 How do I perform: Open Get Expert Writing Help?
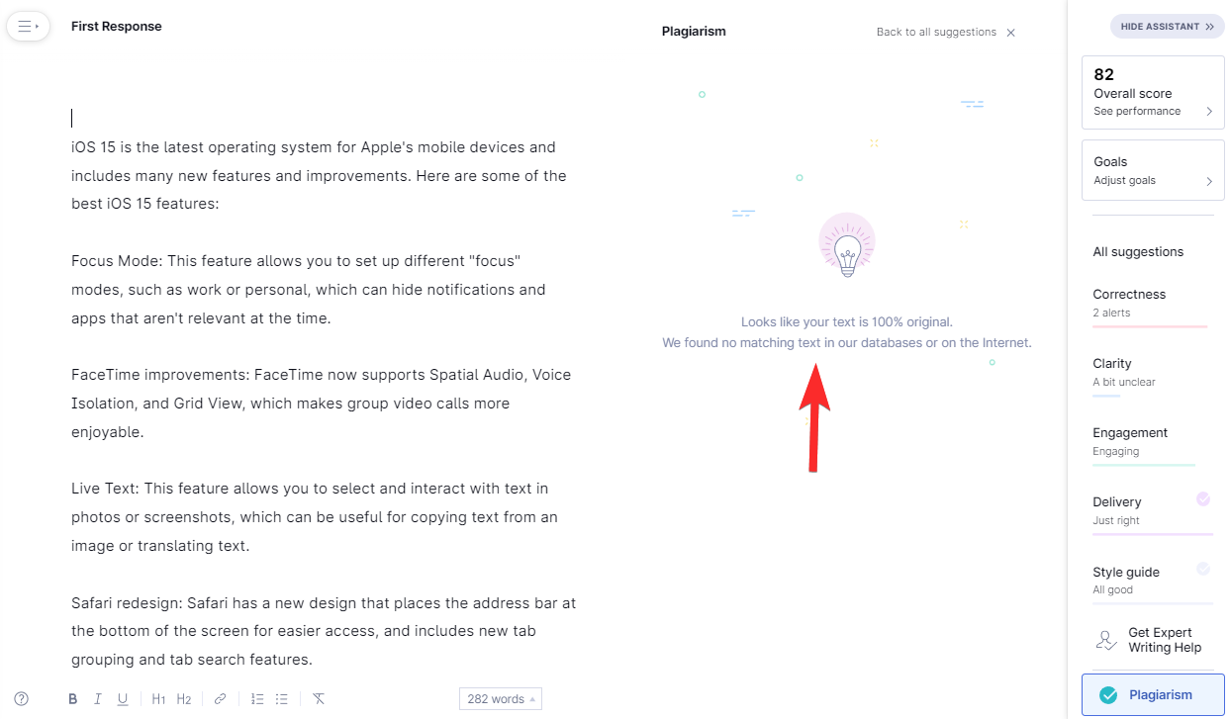pyautogui.click(x=1153, y=640)
